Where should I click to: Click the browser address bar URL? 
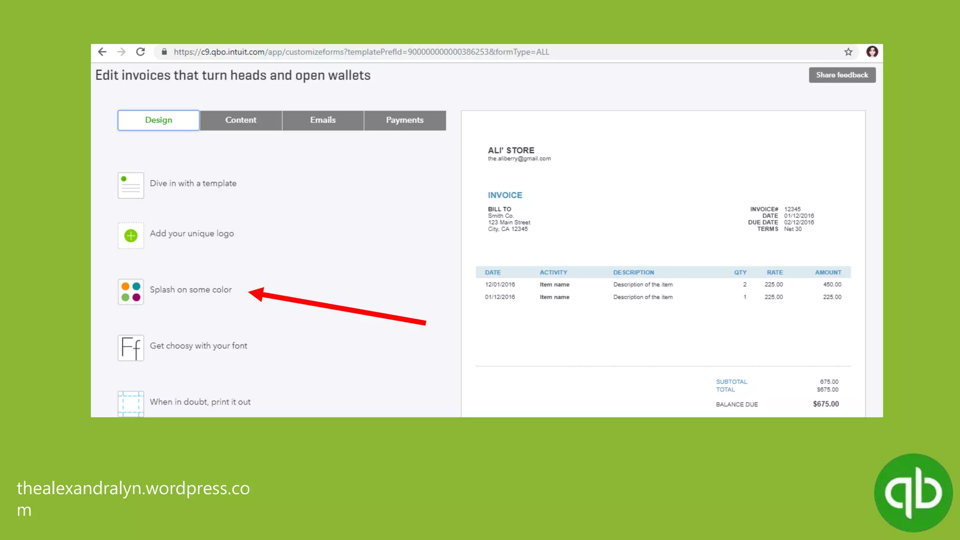pyautogui.click(x=361, y=52)
